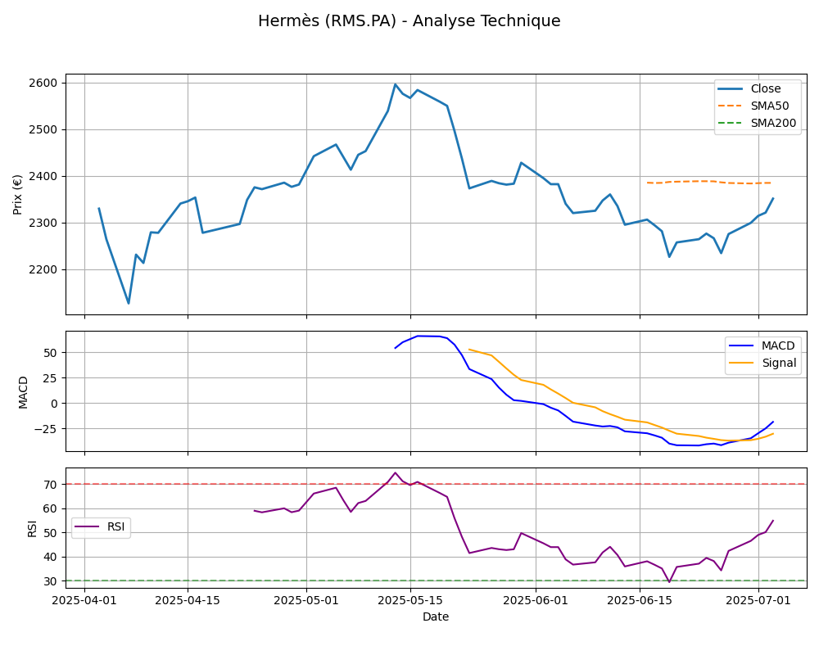Click the 2025-06-01 date tick label
Viewport: 819px width, 655px height.
(536, 600)
